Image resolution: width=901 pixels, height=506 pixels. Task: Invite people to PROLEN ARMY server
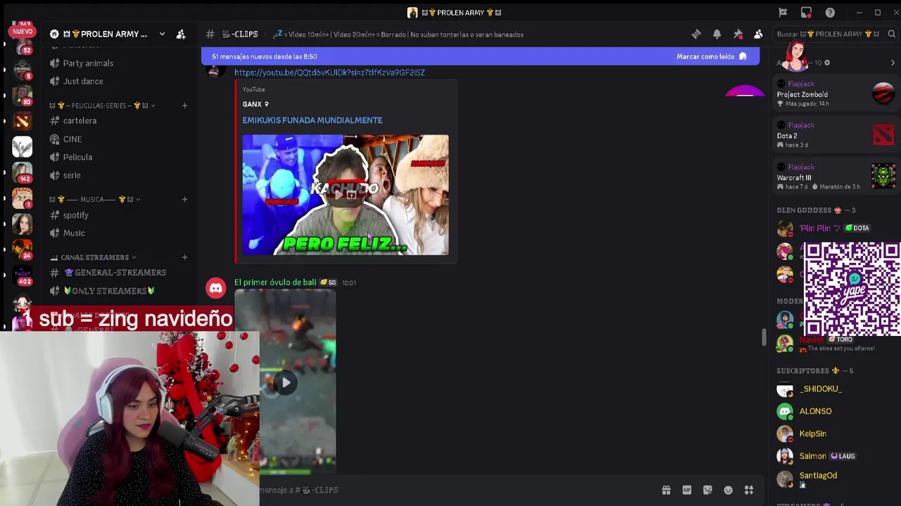pos(181,34)
